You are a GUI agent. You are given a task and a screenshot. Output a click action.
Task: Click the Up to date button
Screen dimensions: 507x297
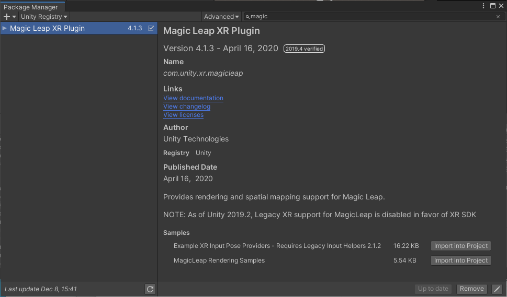coord(433,289)
